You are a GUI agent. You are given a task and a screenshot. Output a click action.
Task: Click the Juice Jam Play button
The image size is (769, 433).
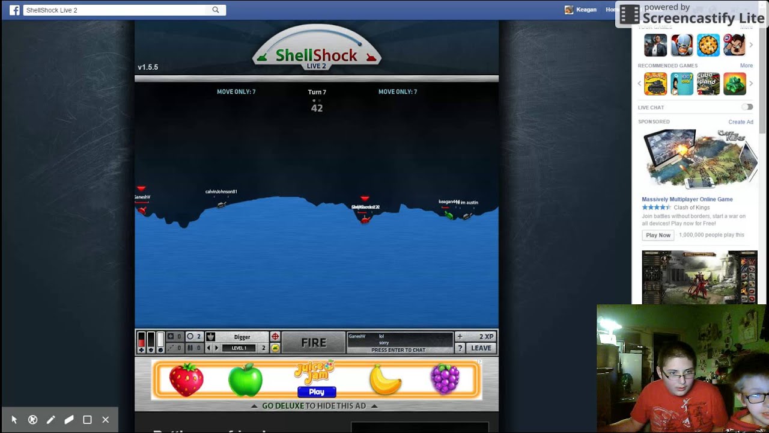(317, 392)
